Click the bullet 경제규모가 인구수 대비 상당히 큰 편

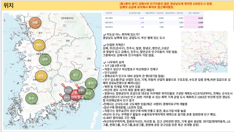point(133,76)
